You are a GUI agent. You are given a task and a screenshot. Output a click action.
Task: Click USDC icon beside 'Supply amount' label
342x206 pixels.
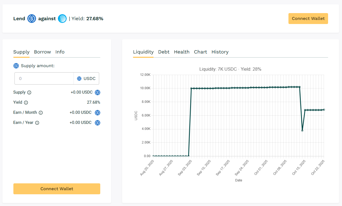coord(16,66)
